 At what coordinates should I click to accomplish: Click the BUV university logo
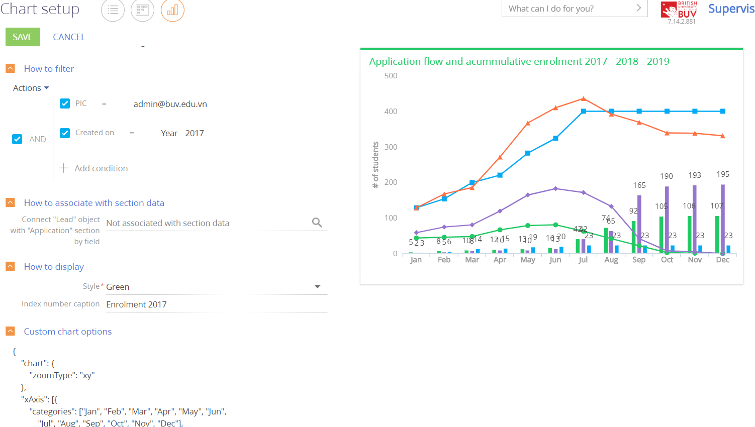(x=679, y=11)
